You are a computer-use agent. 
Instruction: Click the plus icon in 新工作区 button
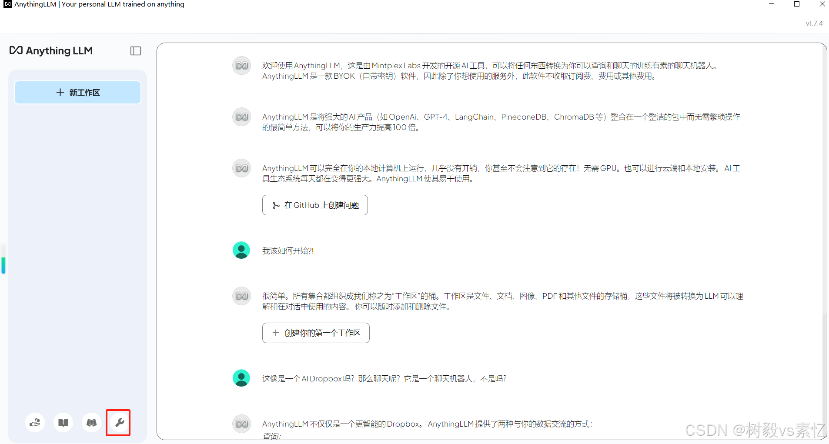(x=60, y=92)
